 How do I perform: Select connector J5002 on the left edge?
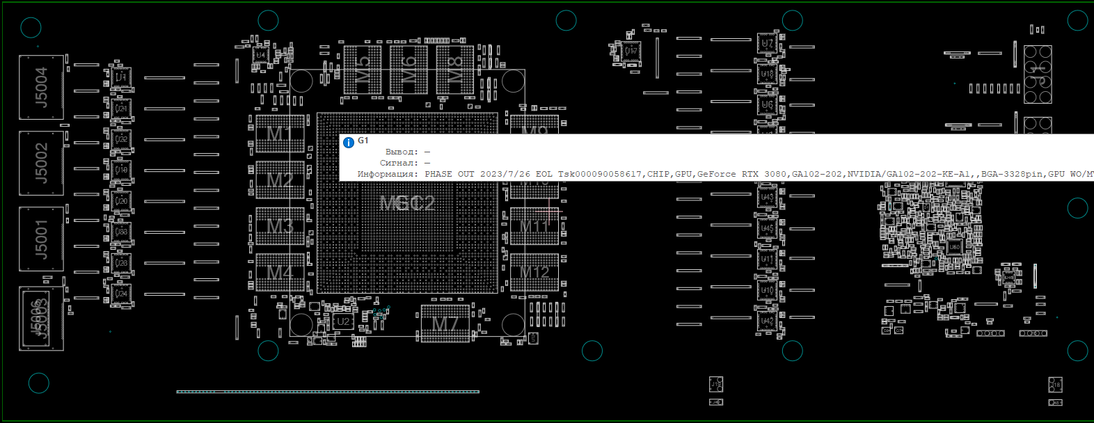coord(41,163)
